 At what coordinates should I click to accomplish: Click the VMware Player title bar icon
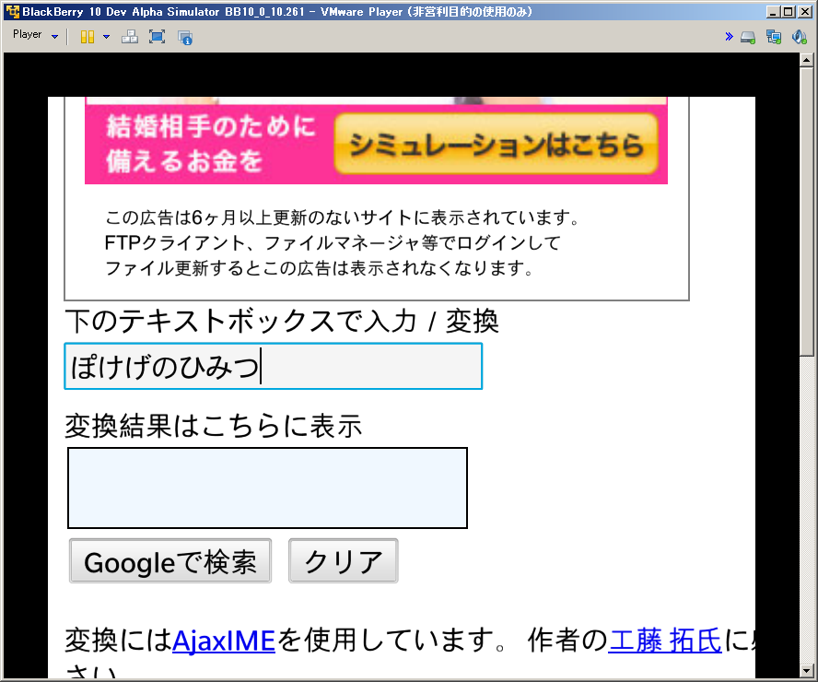tap(12, 11)
